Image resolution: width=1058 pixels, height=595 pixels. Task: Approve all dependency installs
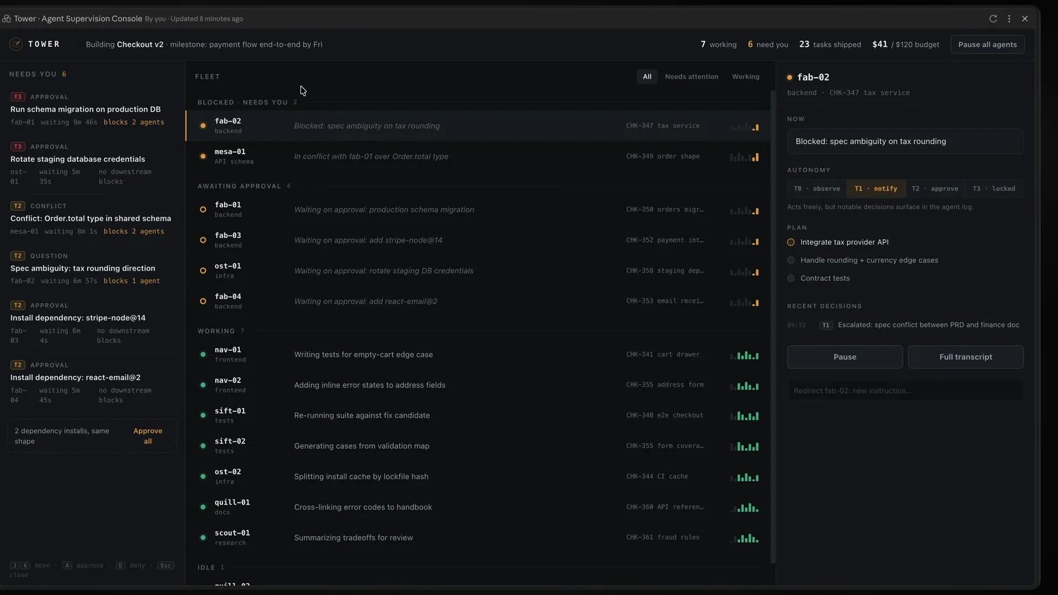(148, 436)
